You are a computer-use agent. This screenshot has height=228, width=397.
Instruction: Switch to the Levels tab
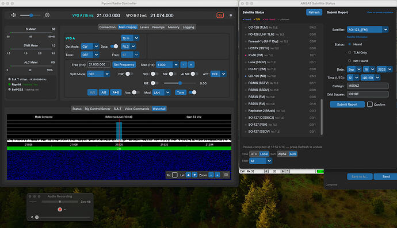pos(144,27)
